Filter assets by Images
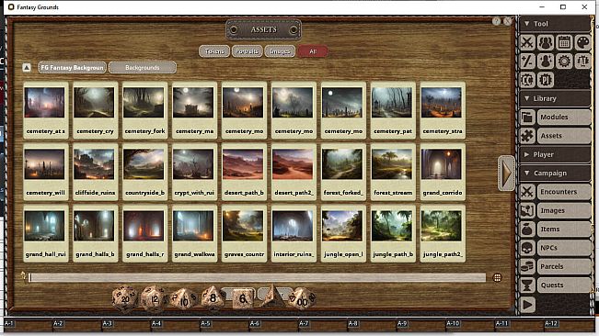This screenshot has height=336, width=599. pos(280,51)
